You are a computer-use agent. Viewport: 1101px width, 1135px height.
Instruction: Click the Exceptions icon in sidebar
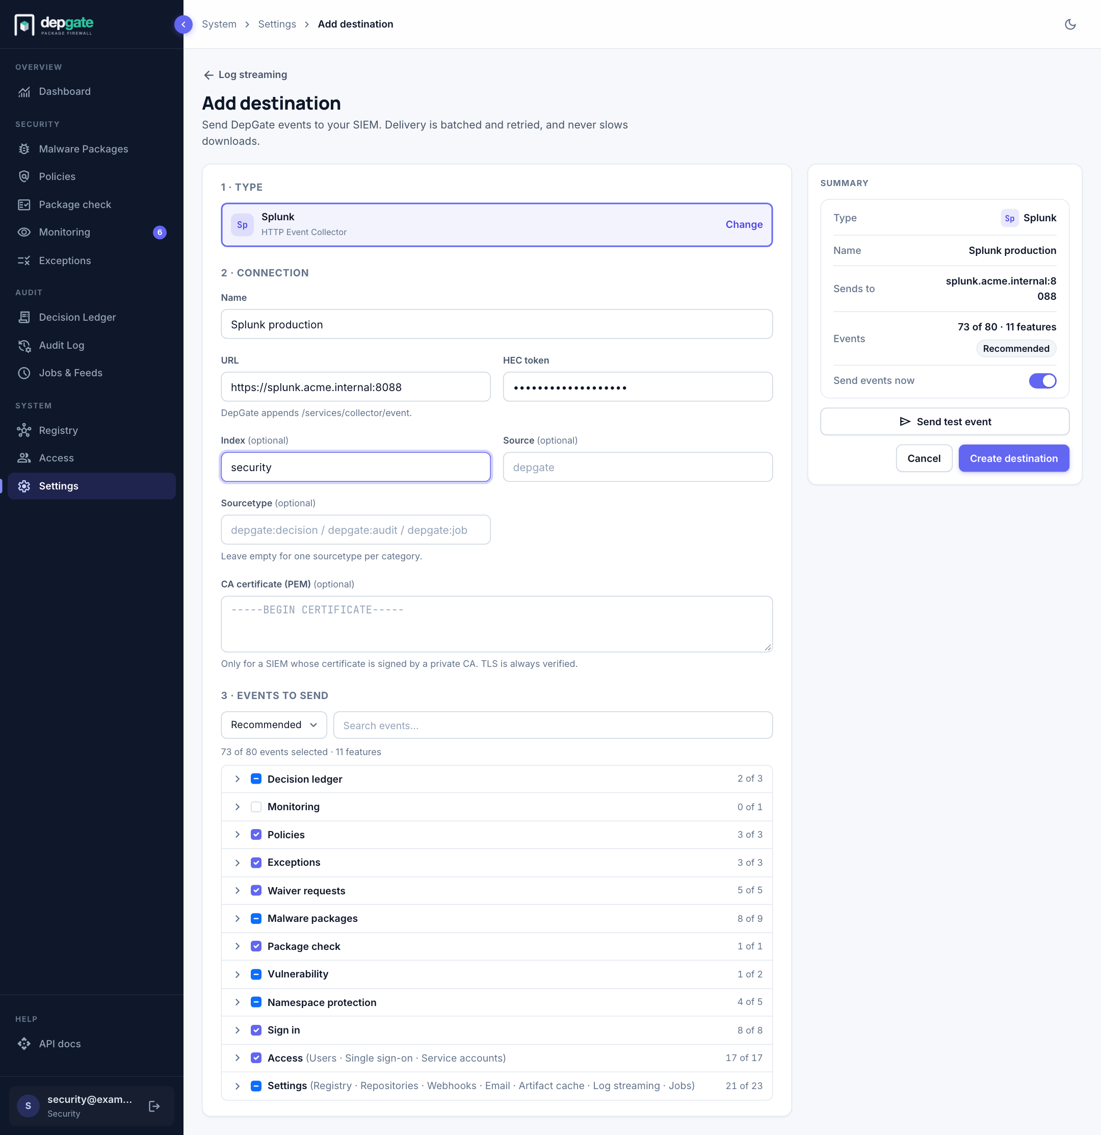(x=24, y=261)
